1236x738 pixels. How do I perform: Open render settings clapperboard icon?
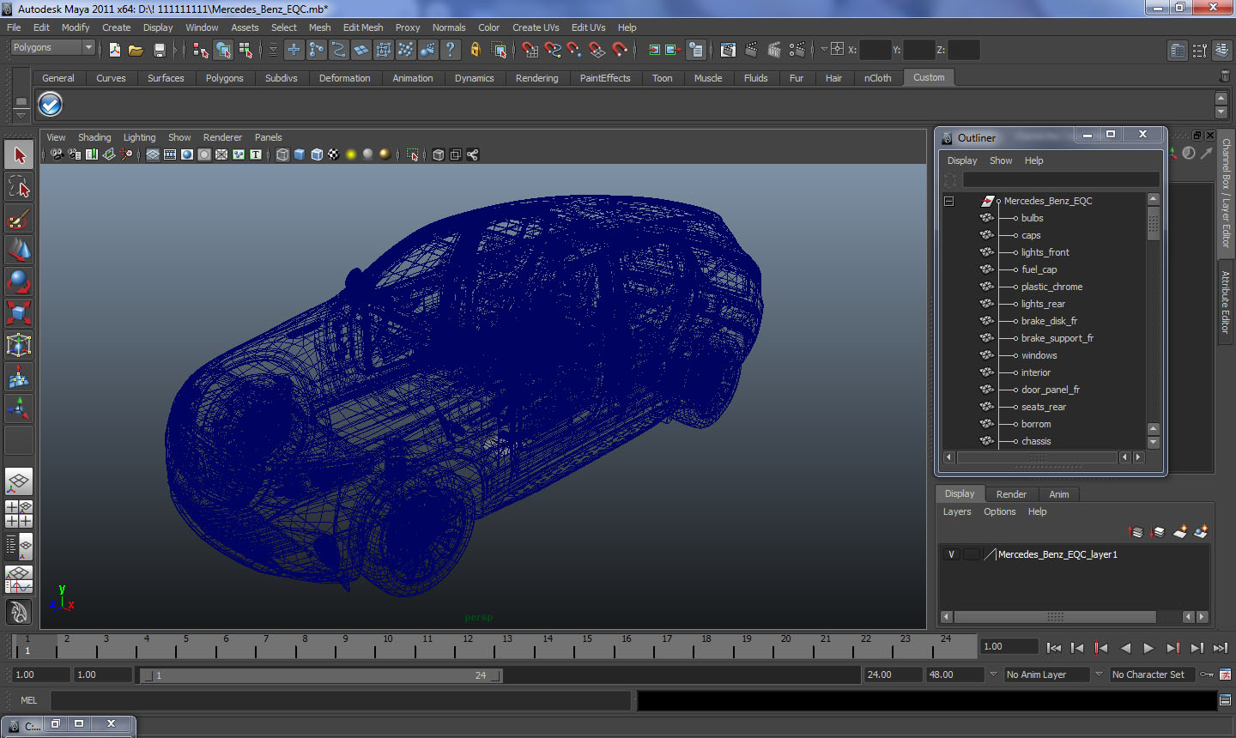pos(797,51)
